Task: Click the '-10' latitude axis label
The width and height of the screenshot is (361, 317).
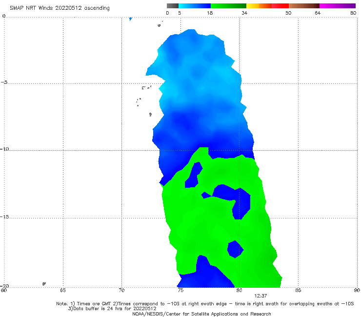Action: pos(4,149)
